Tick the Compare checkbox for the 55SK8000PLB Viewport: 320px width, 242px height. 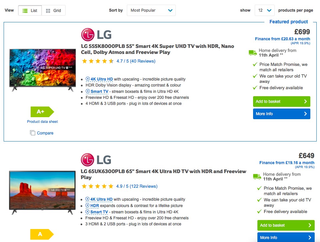32,133
